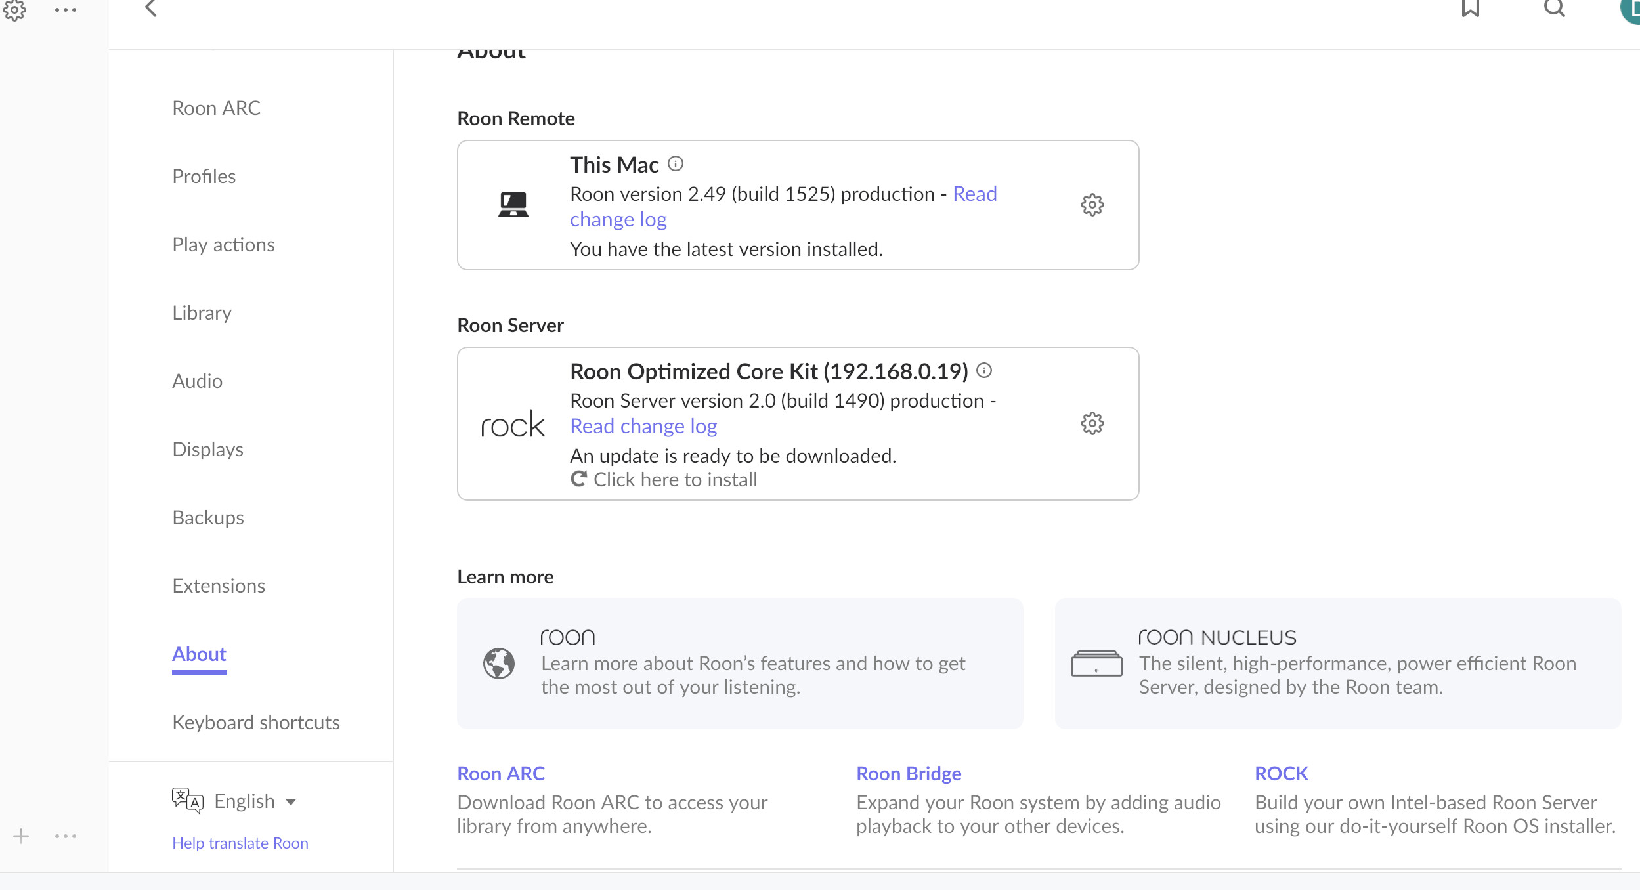Open settings gear for This Mac

1092,205
